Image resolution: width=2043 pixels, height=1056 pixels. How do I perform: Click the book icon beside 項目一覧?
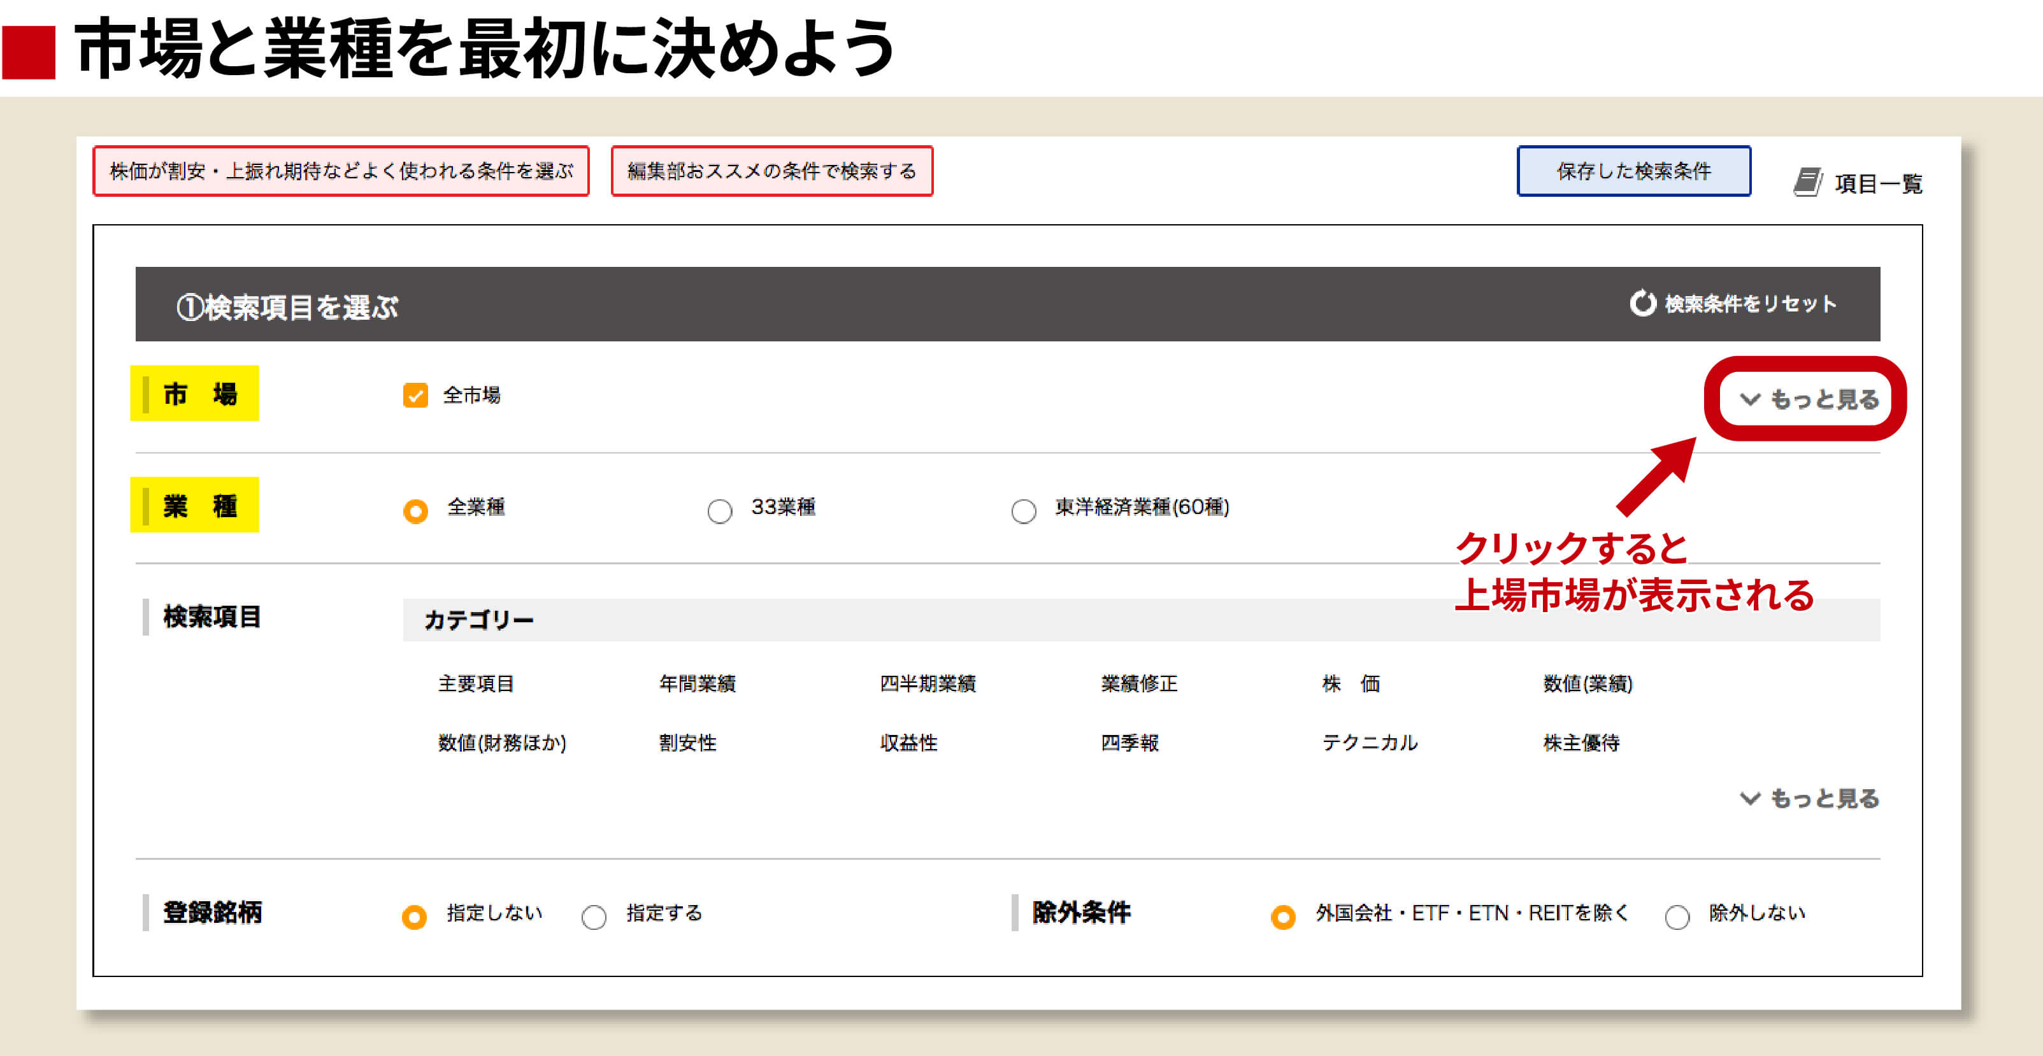(1807, 182)
